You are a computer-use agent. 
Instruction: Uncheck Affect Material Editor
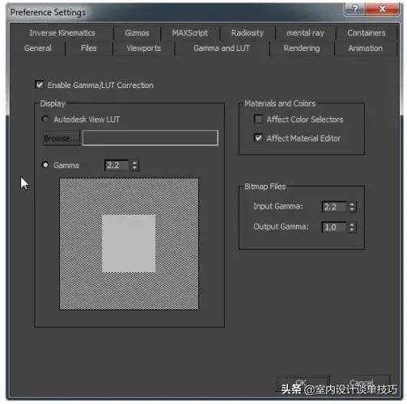coord(258,138)
